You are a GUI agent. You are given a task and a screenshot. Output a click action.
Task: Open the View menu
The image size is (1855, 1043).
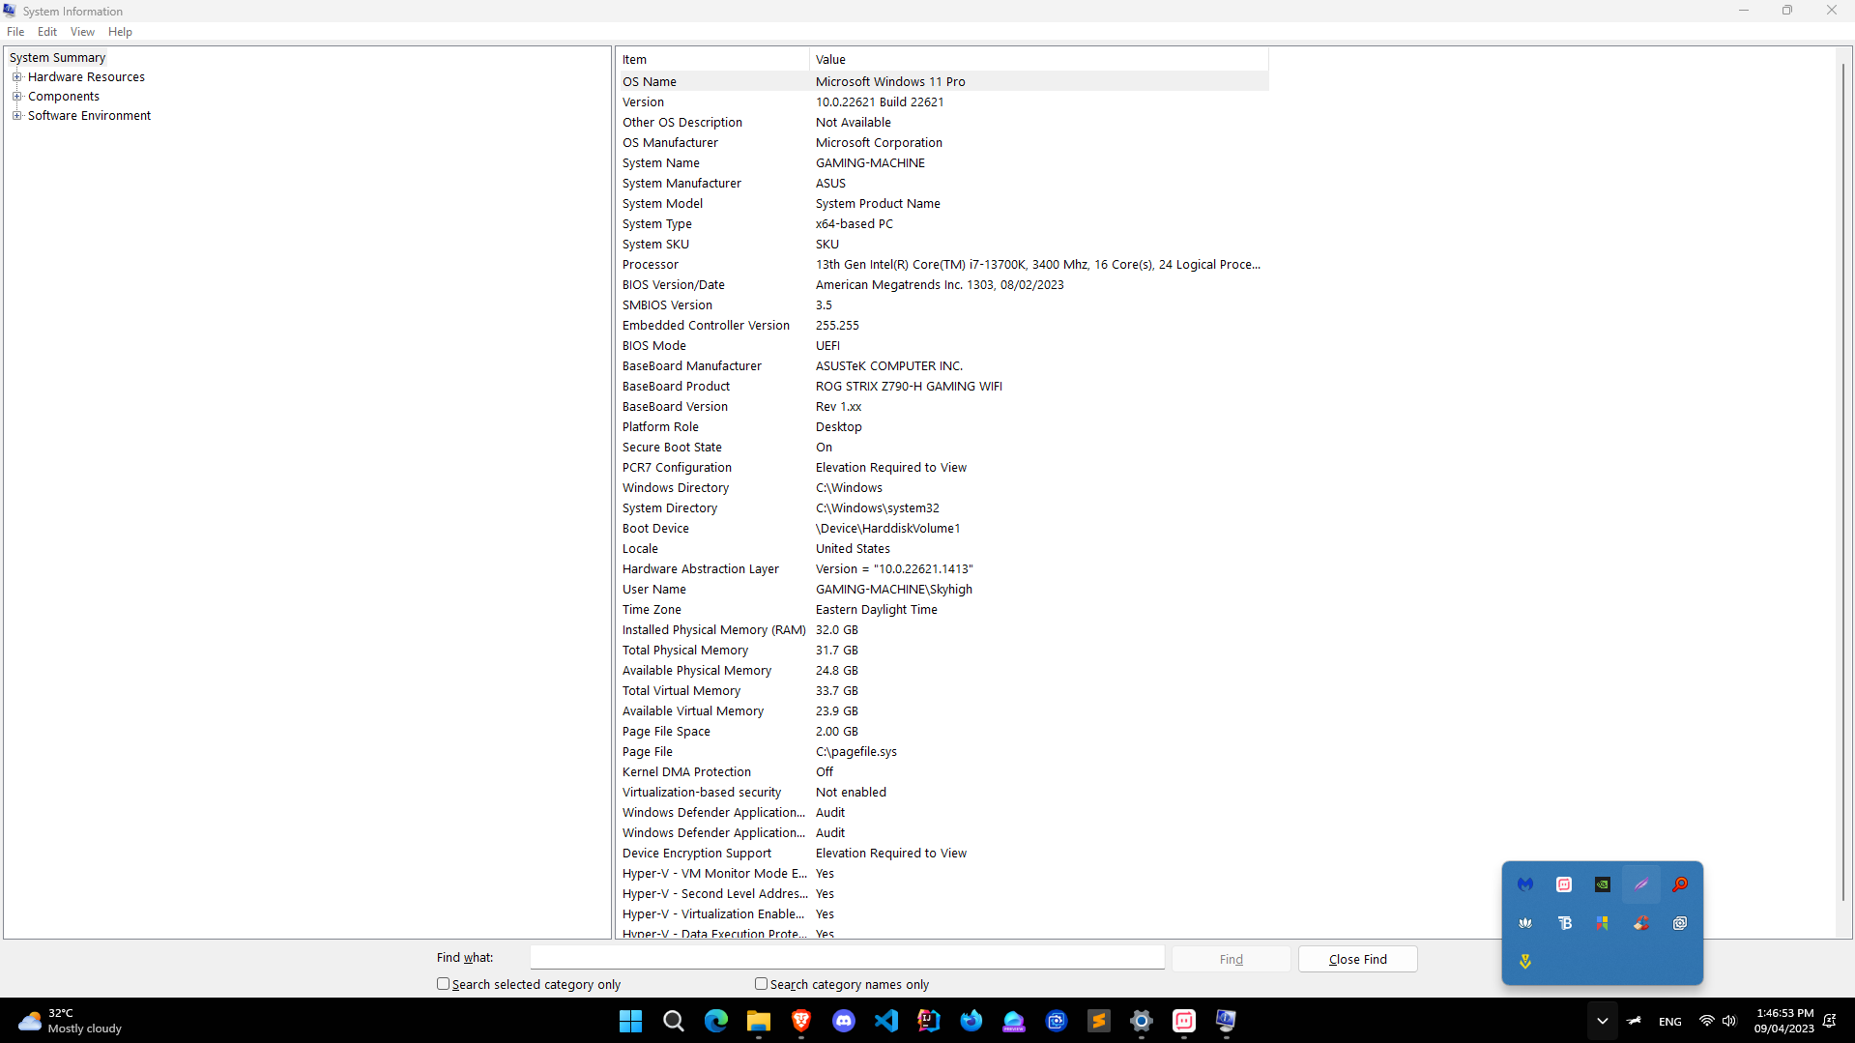tap(82, 32)
